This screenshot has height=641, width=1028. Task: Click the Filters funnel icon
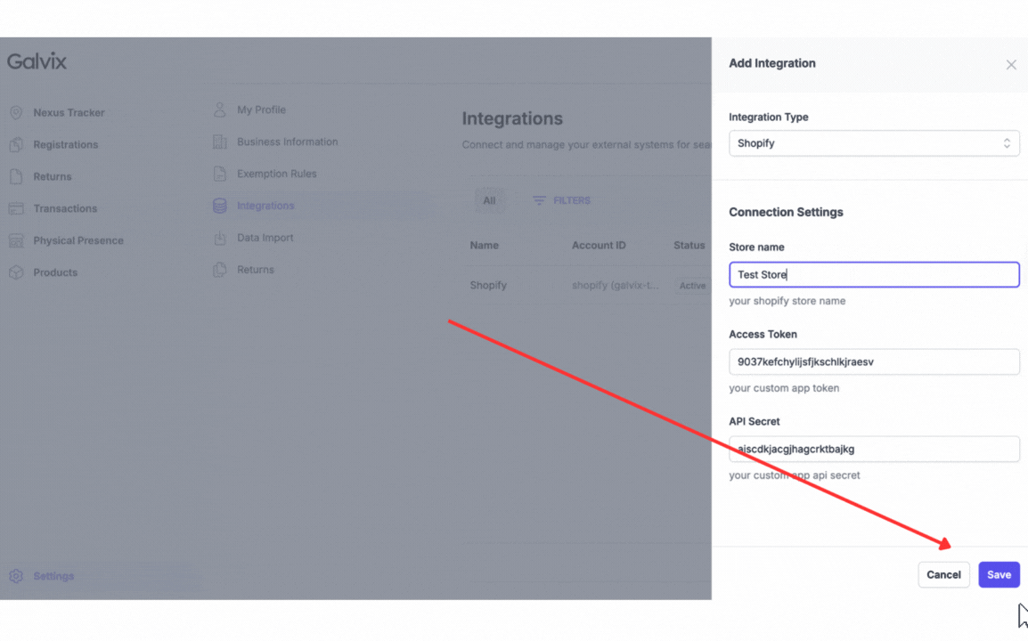[539, 200]
